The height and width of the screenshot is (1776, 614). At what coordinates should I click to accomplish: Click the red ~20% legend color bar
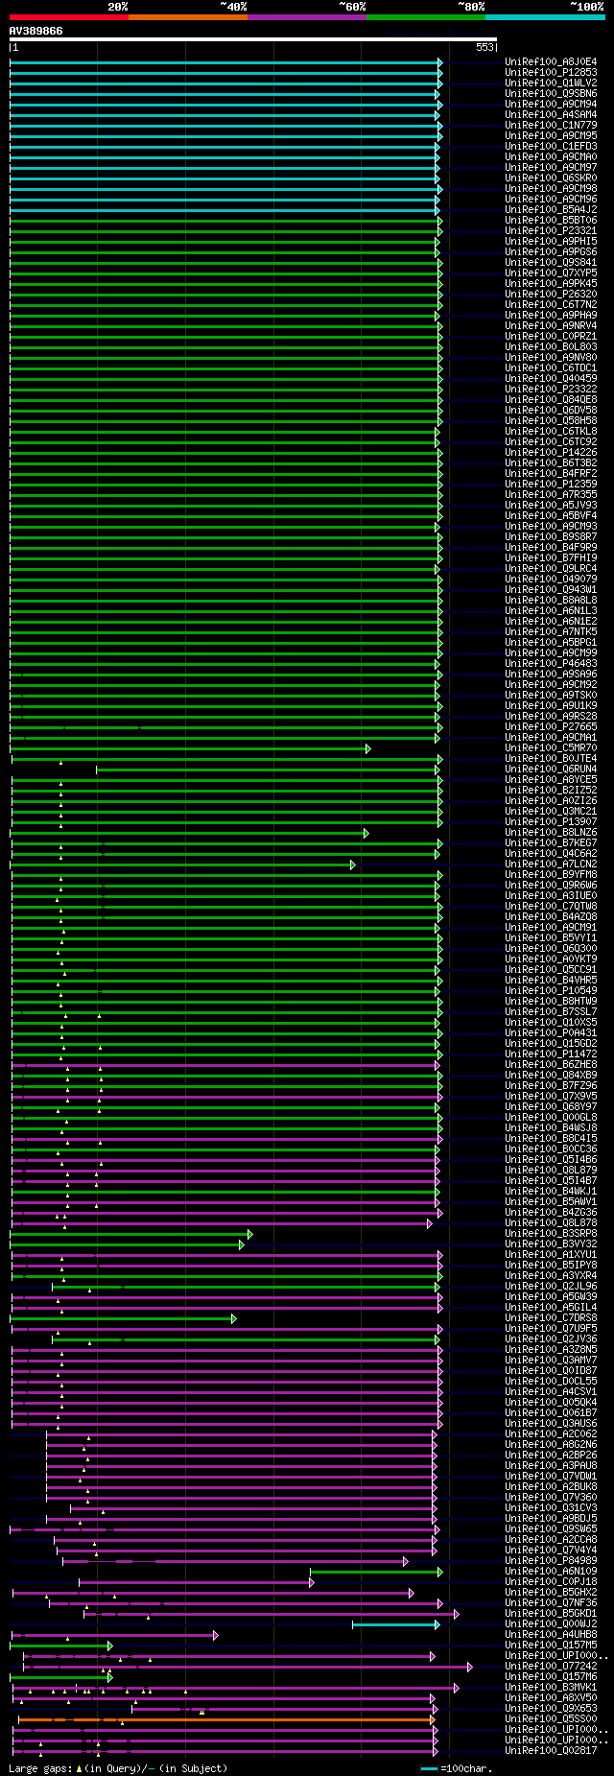(68, 17)
